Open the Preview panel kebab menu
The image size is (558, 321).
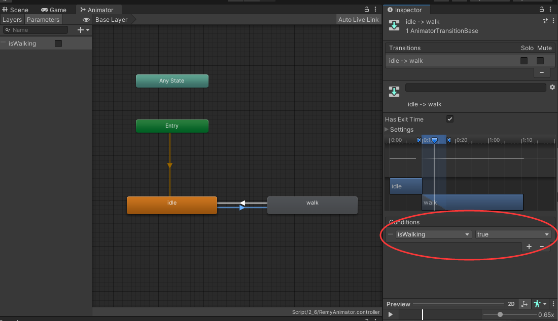point(553,304)
